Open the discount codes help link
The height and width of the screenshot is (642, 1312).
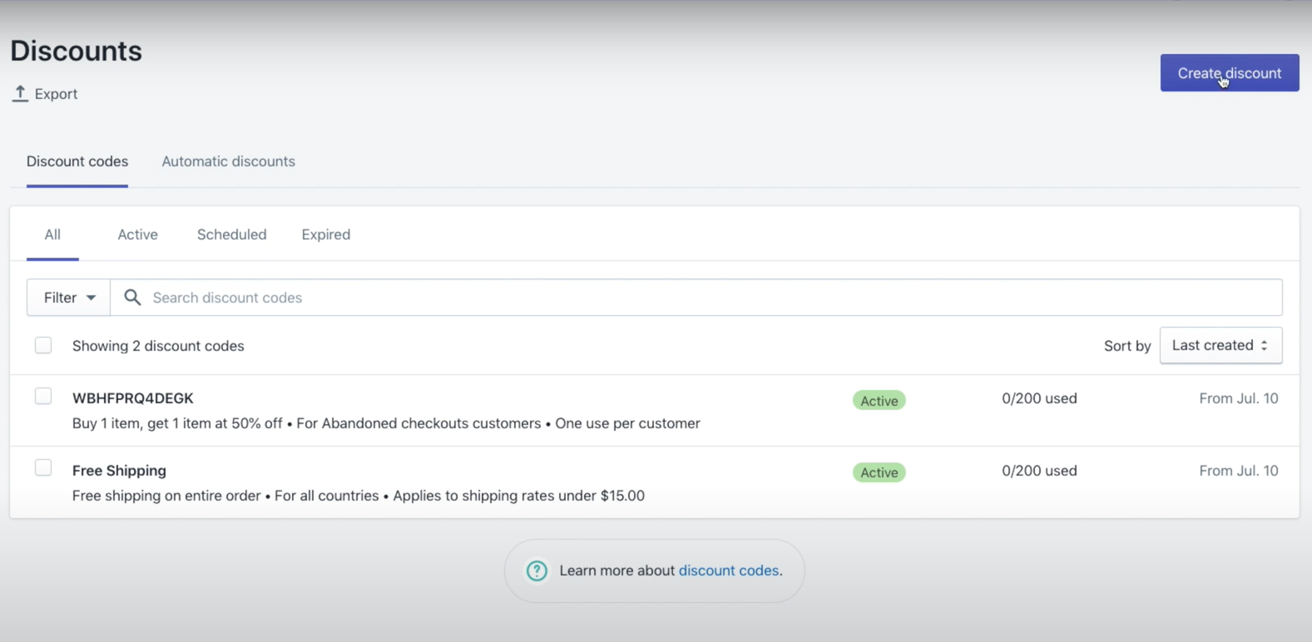point(729,570)
